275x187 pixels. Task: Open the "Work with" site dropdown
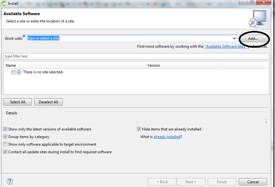pos(235,38)
